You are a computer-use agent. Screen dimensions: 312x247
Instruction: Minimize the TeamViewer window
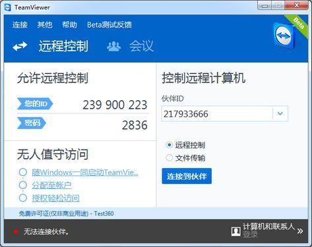coord(265,5)
